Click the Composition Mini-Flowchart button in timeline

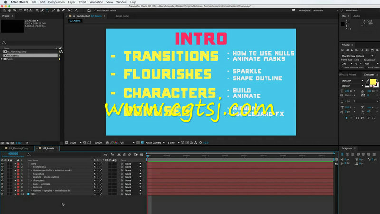105,155
